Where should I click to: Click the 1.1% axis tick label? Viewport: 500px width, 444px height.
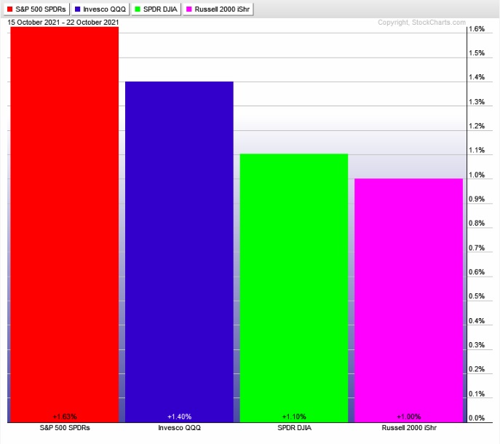[477, 150]
